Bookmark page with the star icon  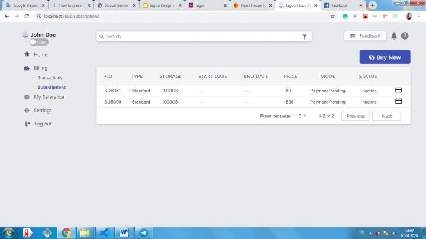[x=333, y=17]
